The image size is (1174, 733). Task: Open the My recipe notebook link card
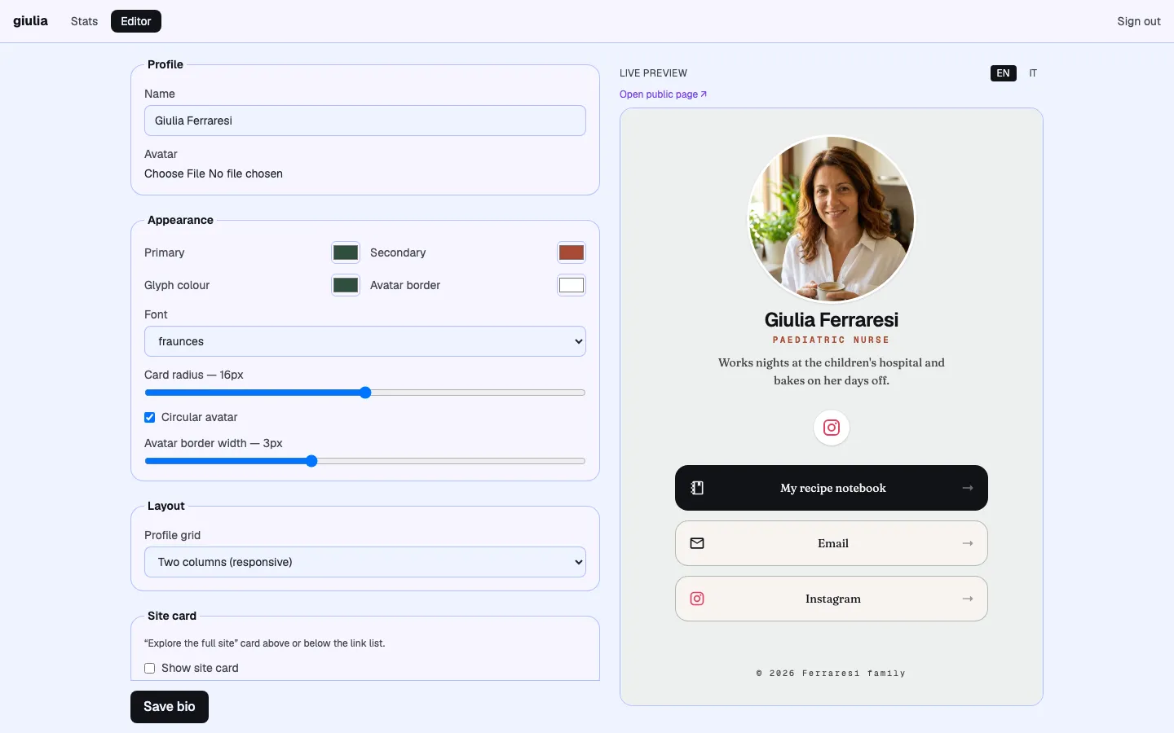[x=832, y=488]
